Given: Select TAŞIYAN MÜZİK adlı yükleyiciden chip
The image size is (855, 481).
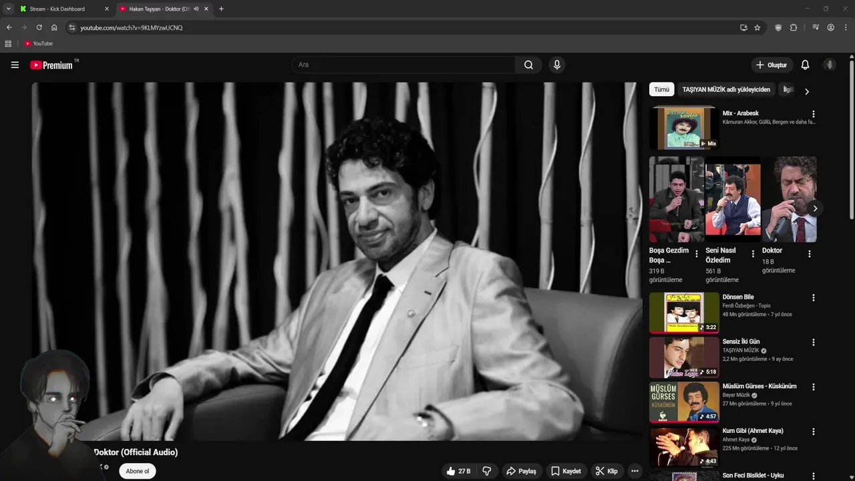Looking at the screenshot, I should 726,90.
